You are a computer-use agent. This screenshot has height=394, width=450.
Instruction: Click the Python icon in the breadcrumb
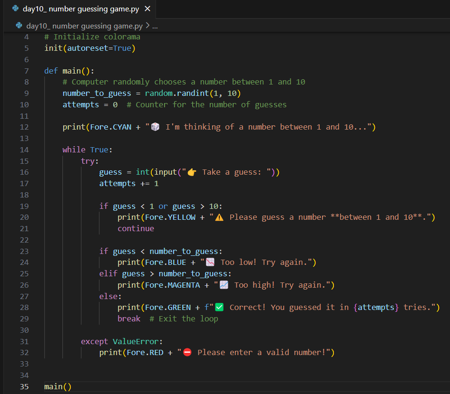click(x=19, y=26)
